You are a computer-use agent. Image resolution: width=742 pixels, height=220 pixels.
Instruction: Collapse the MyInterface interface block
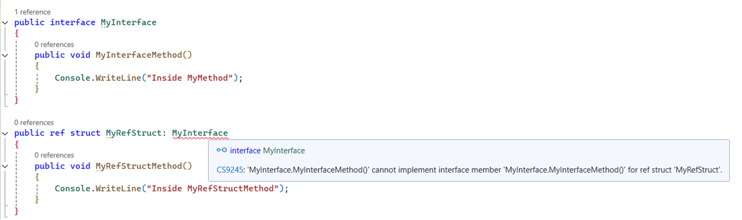[x=5, y=23]
